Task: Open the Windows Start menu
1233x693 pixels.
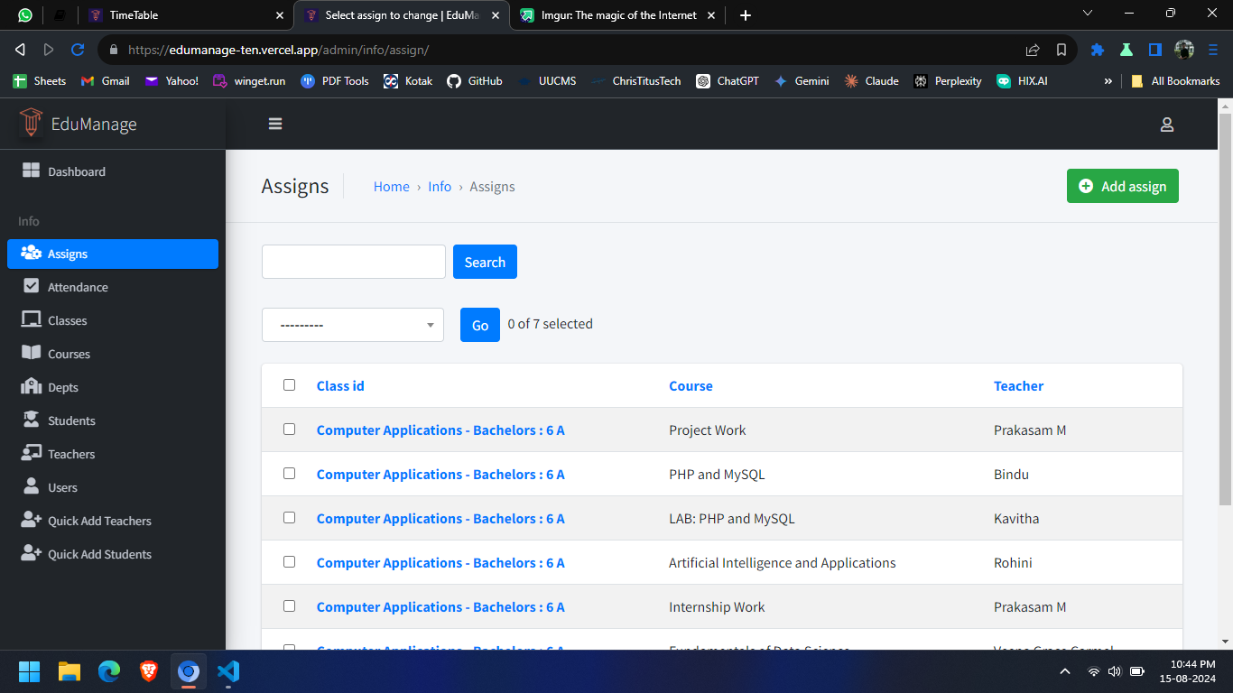Action: pos(30,671)
